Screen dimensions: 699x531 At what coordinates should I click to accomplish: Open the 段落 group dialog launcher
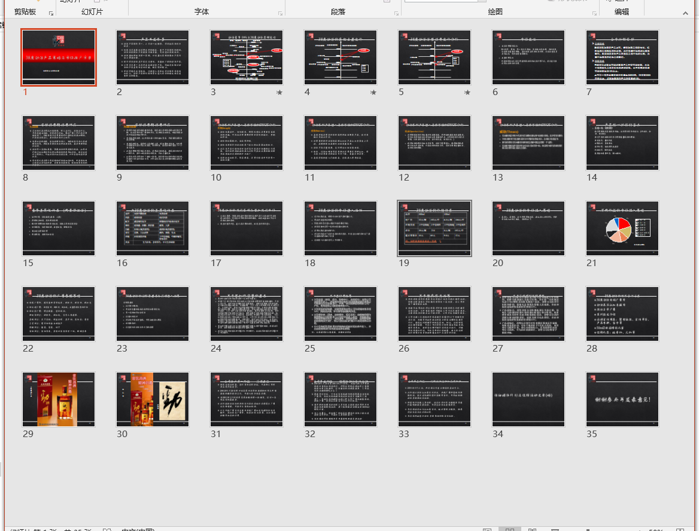[x=396, y=14]
